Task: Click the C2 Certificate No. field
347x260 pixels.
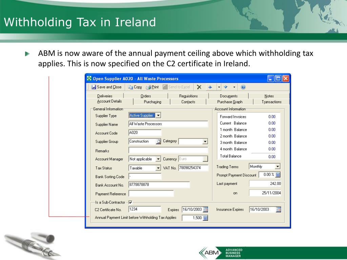Action: (145, 209)
